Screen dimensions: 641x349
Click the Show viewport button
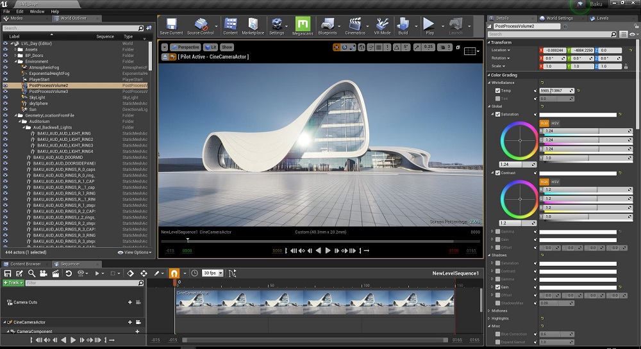(x=227, y=47)
